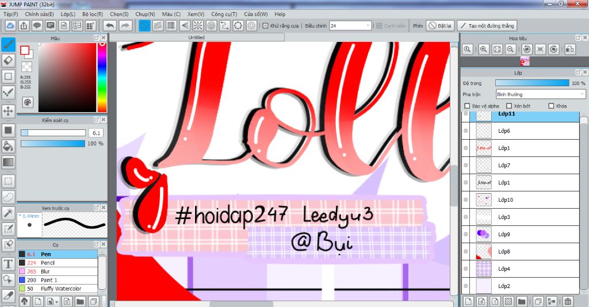Adjust the brush size slider
589x307 pixels.
[x=53, y=133]
